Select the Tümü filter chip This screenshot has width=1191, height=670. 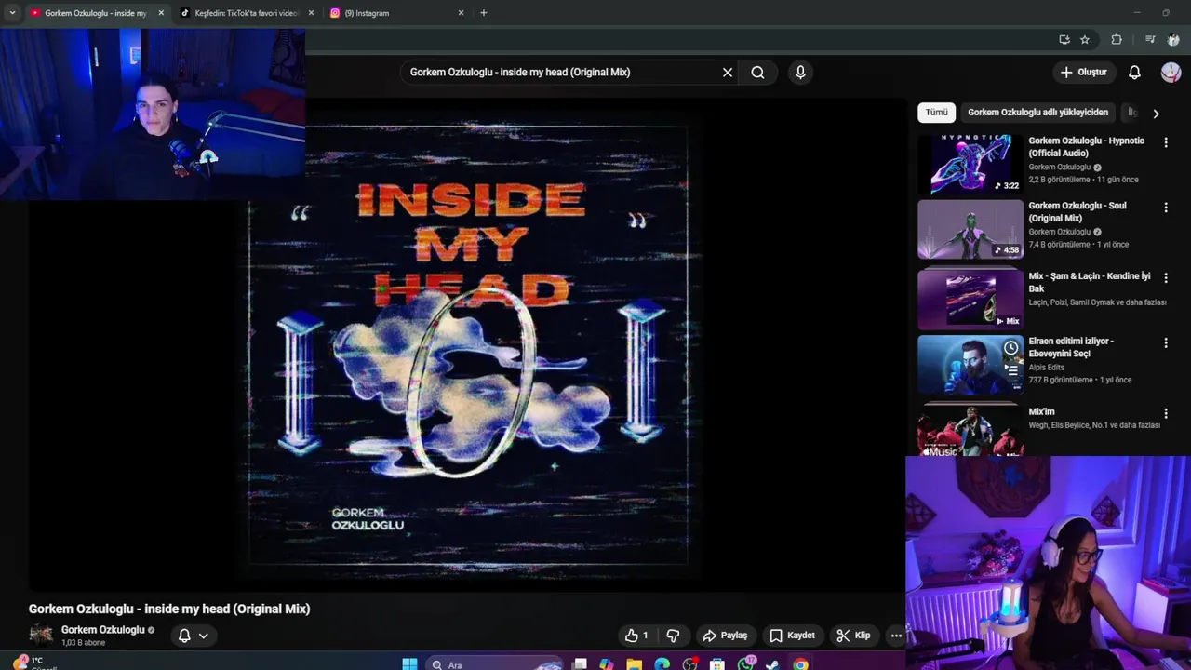[x=936, y=113]
